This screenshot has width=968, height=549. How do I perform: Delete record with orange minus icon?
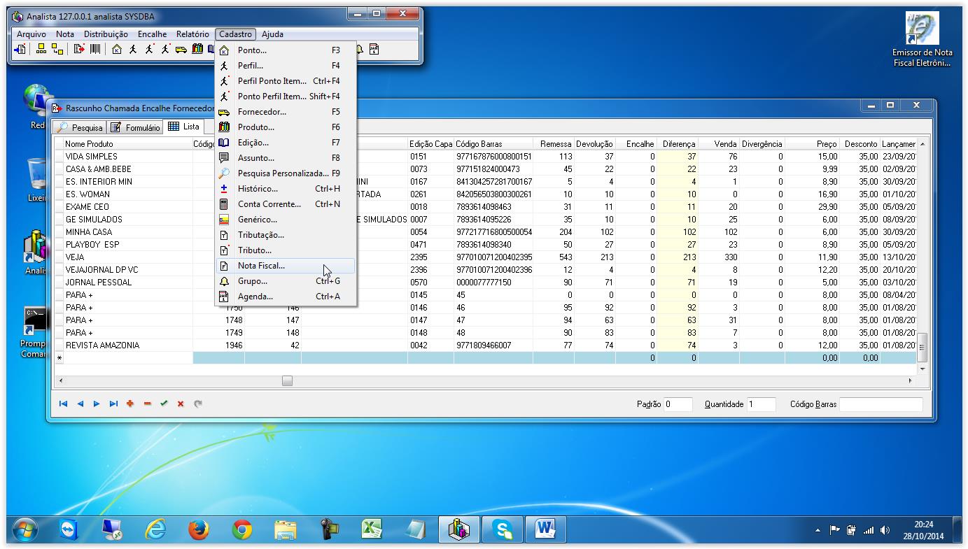(147, 404)
